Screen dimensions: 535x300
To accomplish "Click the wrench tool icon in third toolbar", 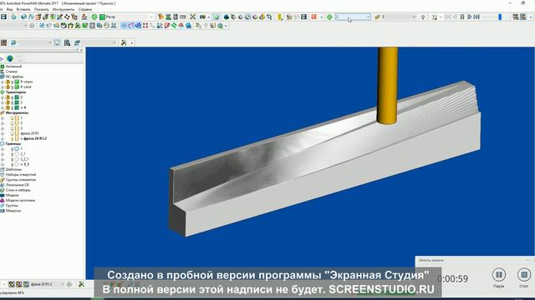I will 124,42.
